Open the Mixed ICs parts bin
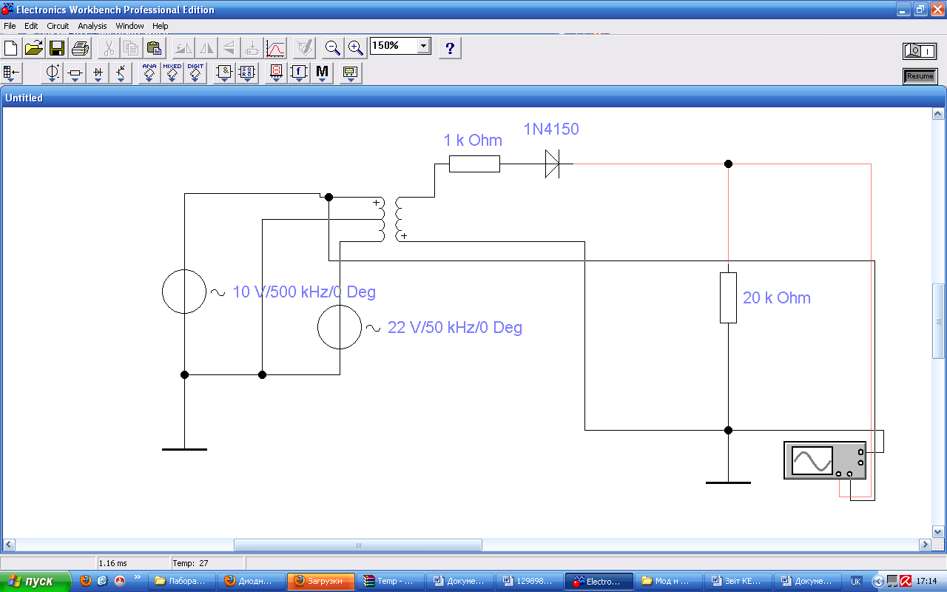947x592 pixels. [172, 73]
